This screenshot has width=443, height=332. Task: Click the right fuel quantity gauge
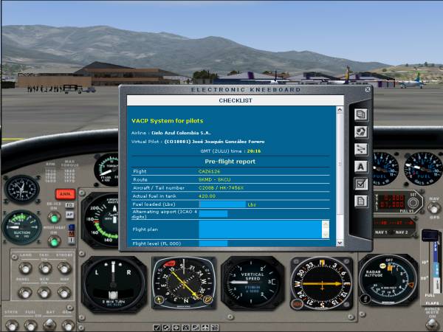point(422,168)
